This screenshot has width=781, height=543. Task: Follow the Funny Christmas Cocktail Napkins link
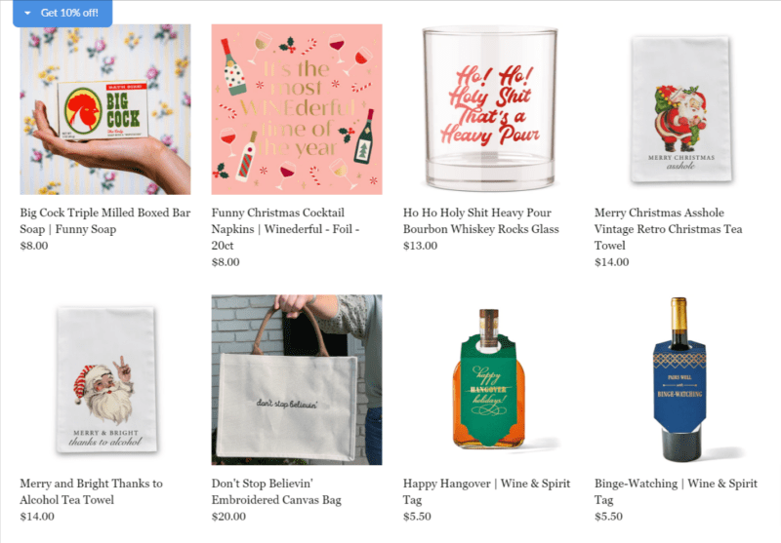pos(286,229)
